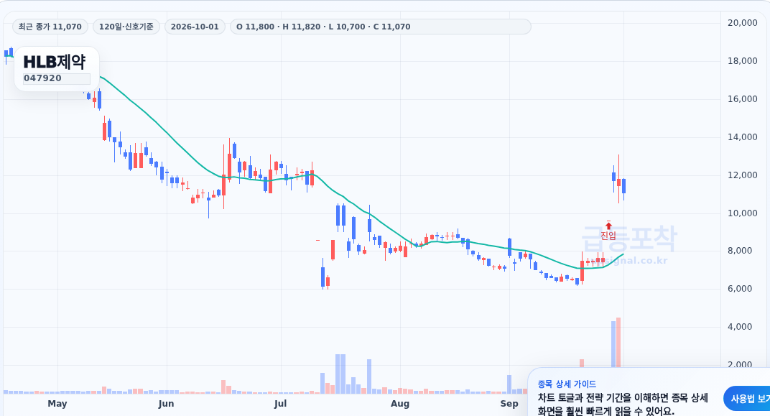The width and height of the screenshot is (770, 416).
Task: Click the 10,000 price axis label
Action: (743, 213)
